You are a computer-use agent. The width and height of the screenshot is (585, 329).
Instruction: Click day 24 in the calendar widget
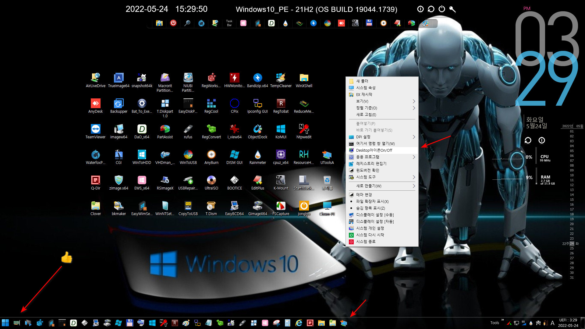tap(572, 243)
